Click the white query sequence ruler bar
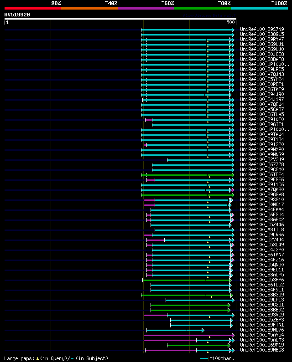The width and height of the screenshot is (292, 362). pyautogui.click(x=120, y=19)
